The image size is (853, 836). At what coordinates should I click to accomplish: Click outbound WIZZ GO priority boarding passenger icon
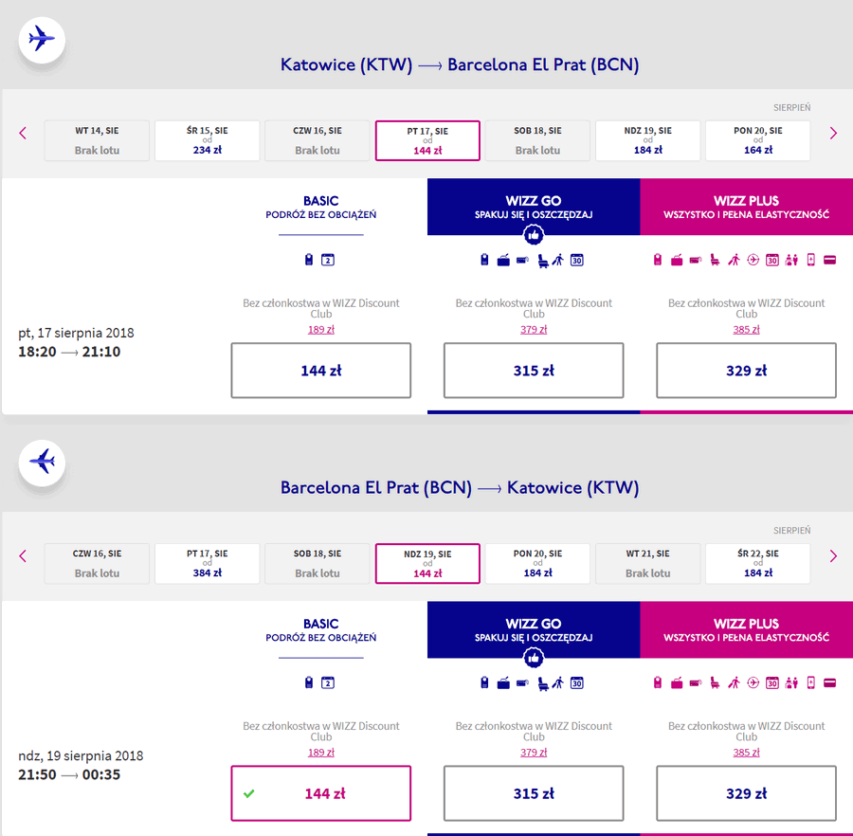tap(558, 260)
